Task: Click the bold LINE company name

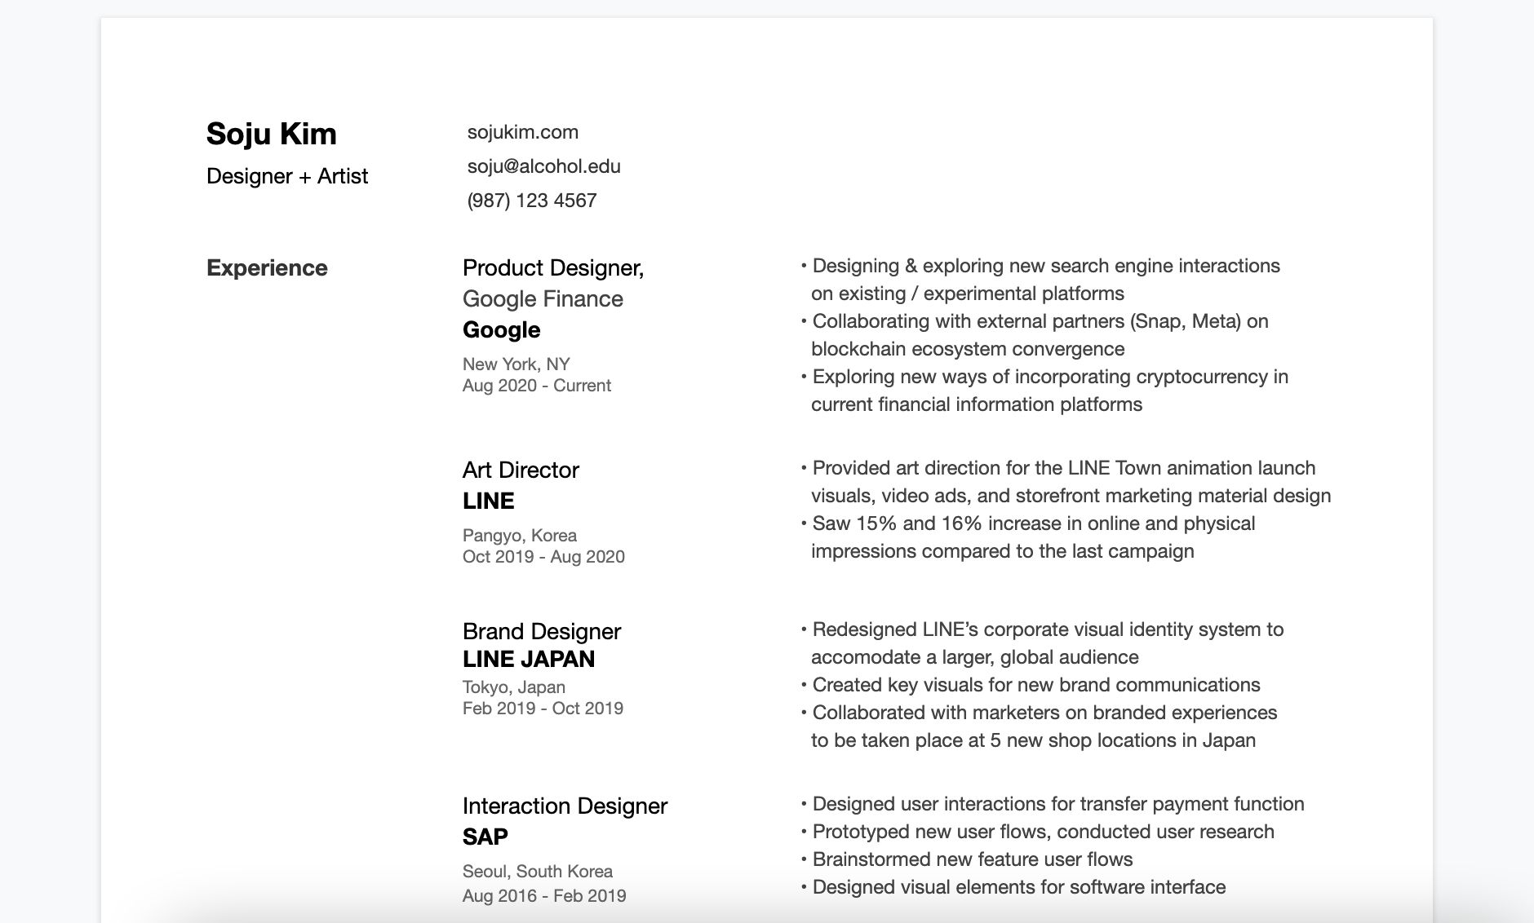Action: pyautogui.click(x=488, y=501)
